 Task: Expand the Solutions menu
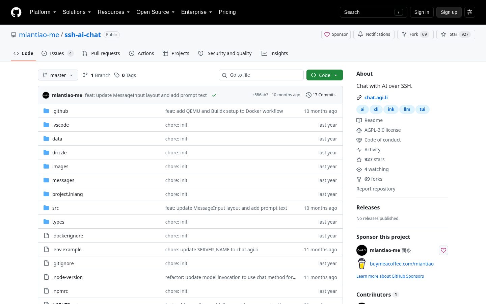77,12
